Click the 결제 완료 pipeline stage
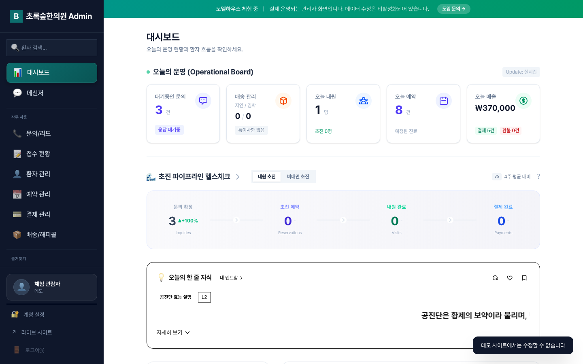583x364 pixels. point(503,220)
